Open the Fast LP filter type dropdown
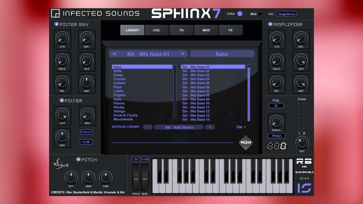 click(x=86, y=132)
